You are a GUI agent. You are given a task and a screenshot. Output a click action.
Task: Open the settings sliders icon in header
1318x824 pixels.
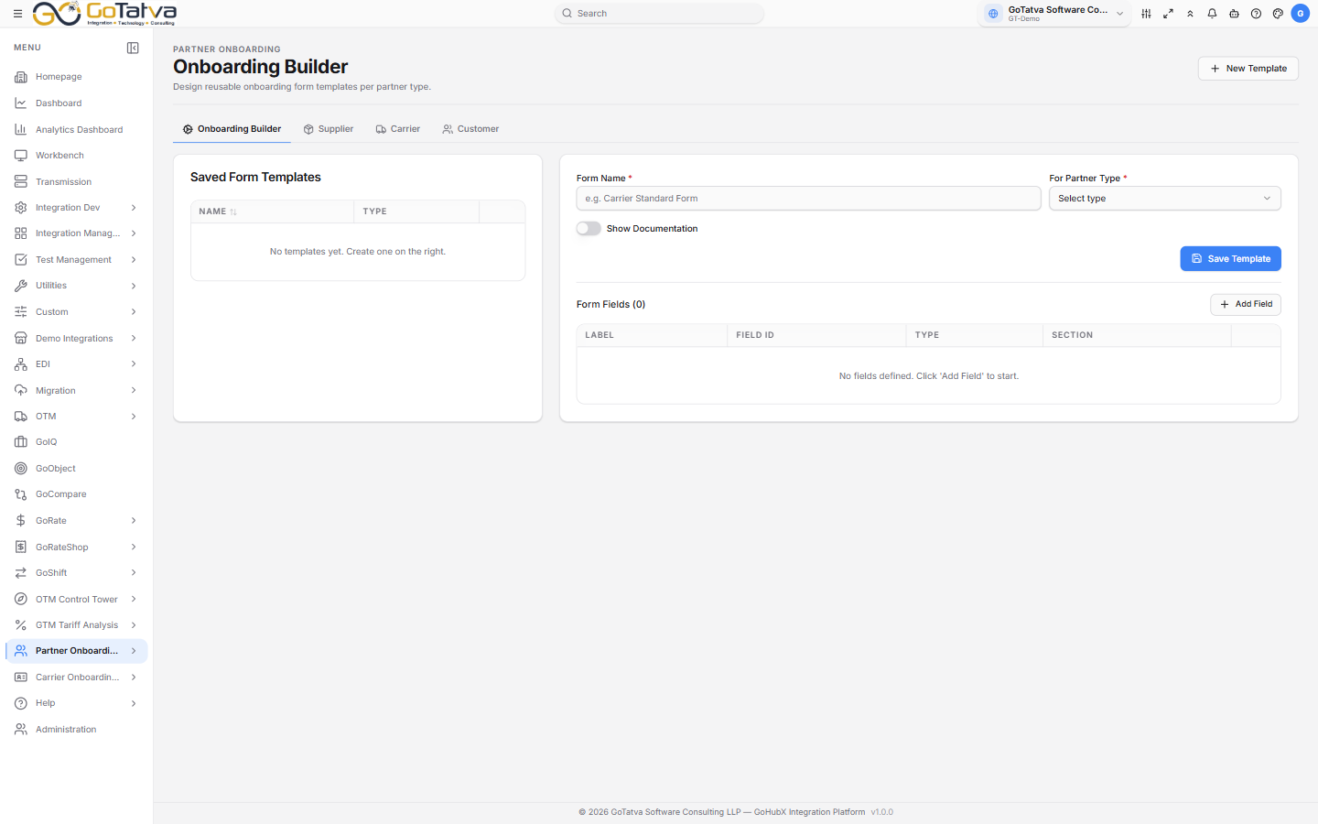click(x=1146, y=14)
